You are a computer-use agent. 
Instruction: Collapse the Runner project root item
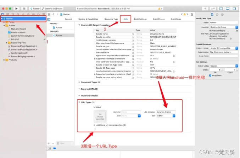[x=2, y=19]
